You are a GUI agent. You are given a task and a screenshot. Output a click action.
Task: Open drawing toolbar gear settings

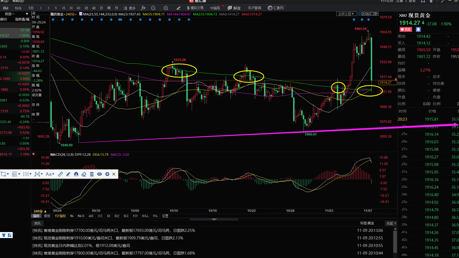[107, 174]
